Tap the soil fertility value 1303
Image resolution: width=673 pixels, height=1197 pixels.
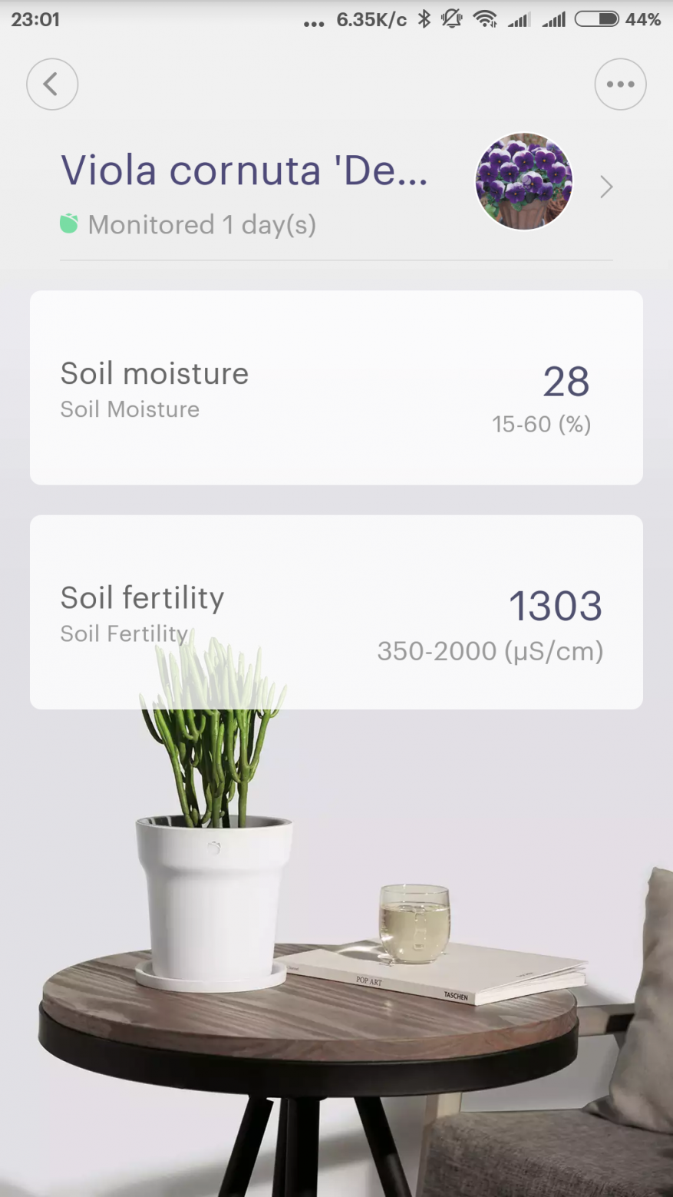click(556, 607)
